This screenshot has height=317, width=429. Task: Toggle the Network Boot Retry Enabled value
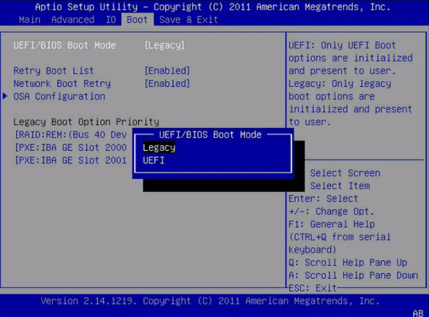click(167, 84)
